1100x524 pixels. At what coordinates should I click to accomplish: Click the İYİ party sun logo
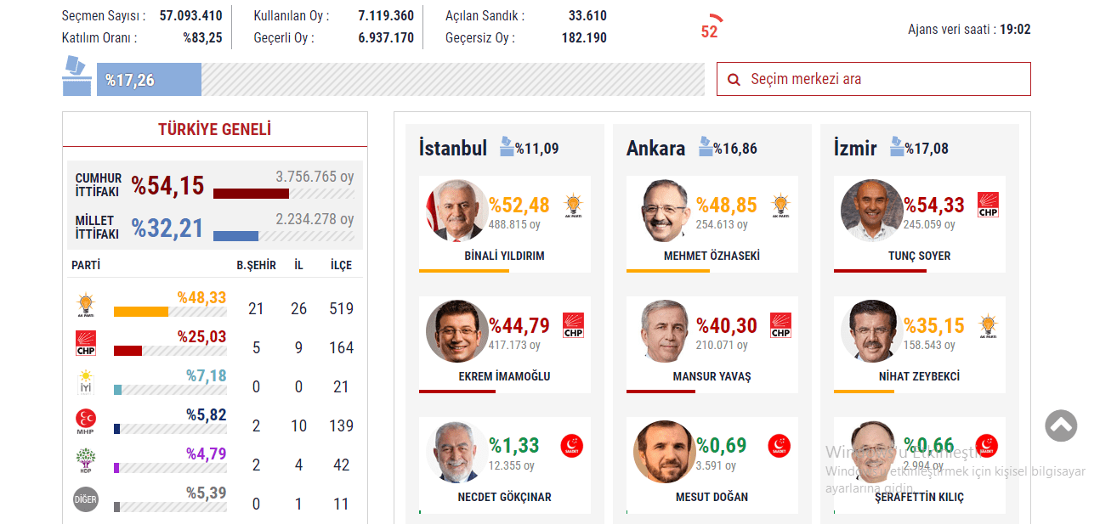(86, 382)
